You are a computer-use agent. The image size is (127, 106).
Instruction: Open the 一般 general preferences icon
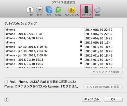click(x=30, y=11)
